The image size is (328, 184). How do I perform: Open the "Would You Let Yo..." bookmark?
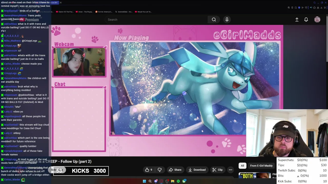143,12
